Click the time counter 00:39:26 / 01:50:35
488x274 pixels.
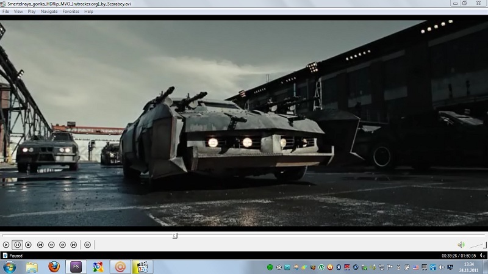pyautogui.click(x=459, y=256)
